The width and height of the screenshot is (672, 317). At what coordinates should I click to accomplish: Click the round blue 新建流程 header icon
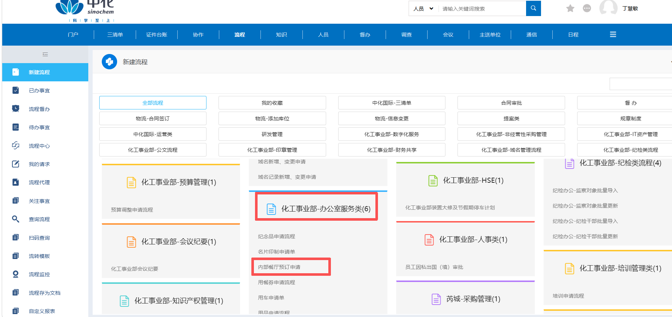109,62
